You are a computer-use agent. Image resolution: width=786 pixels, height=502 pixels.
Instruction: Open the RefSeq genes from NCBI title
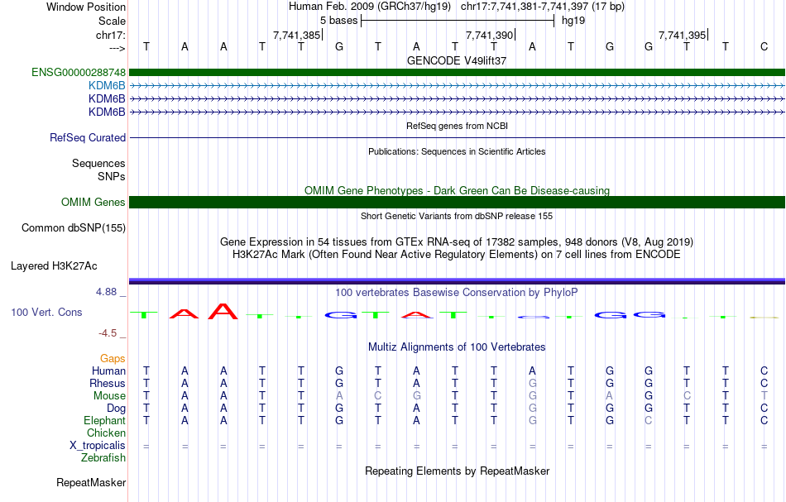point(457,126)
